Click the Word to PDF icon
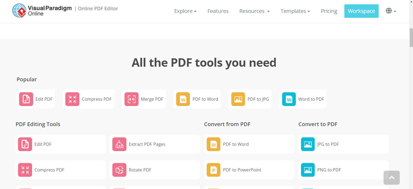The width and height of the screenshot is (413, 189). pos(289,99)
